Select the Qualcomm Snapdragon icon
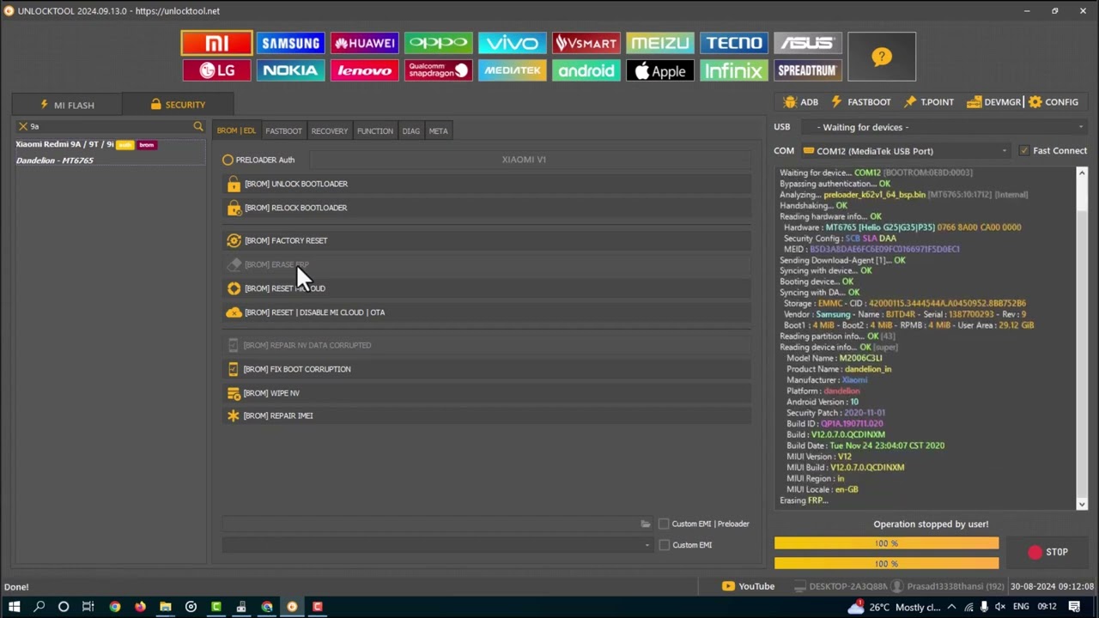This screenshot has width=1099, height=618. [x=439, y=70]
